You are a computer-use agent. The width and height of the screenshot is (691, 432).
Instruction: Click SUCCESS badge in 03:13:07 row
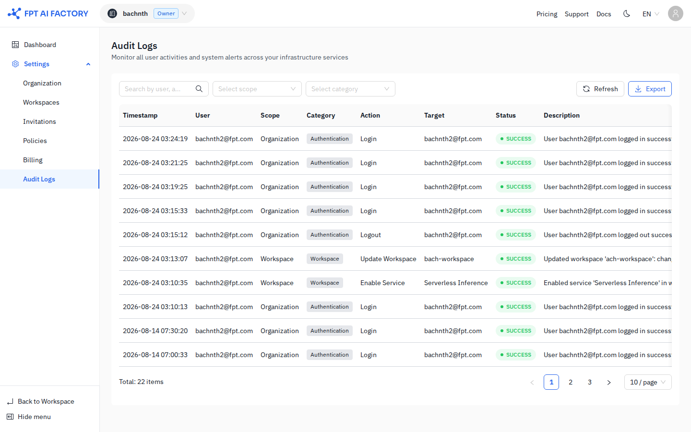pyautogui.click(x=515, y=259)
